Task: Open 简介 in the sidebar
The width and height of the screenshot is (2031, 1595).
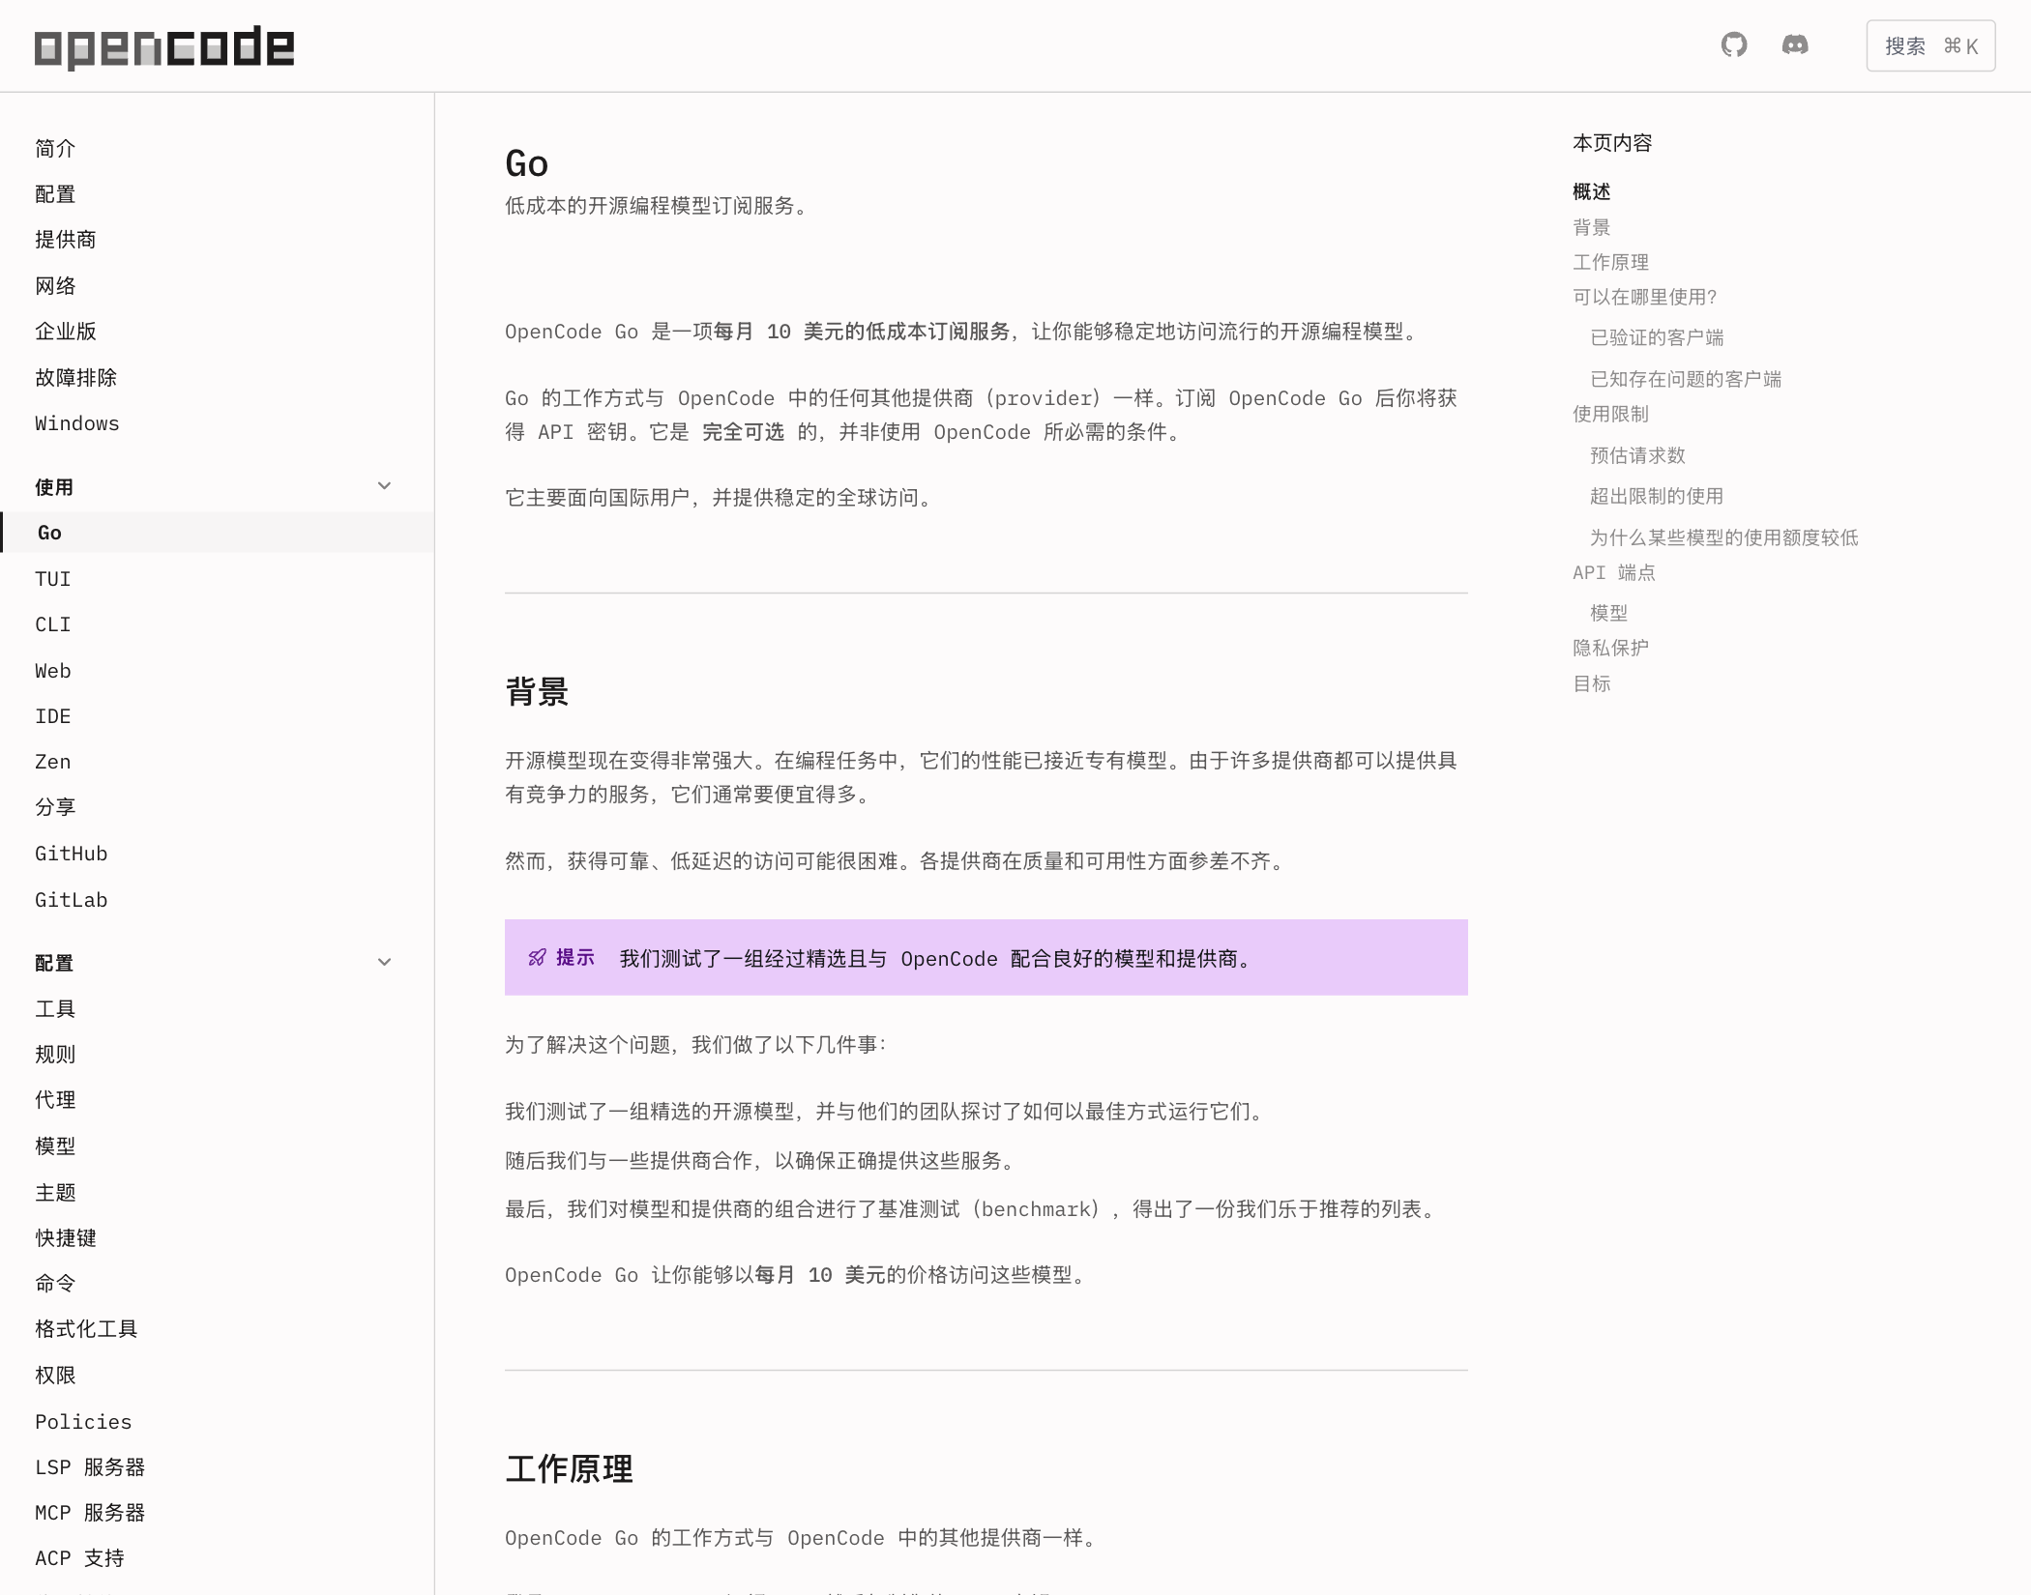Action: point(55,148)
